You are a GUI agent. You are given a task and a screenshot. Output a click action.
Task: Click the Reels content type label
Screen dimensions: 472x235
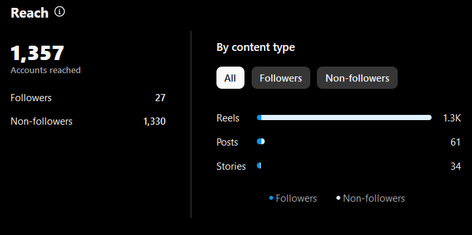(x=228, y=118)
